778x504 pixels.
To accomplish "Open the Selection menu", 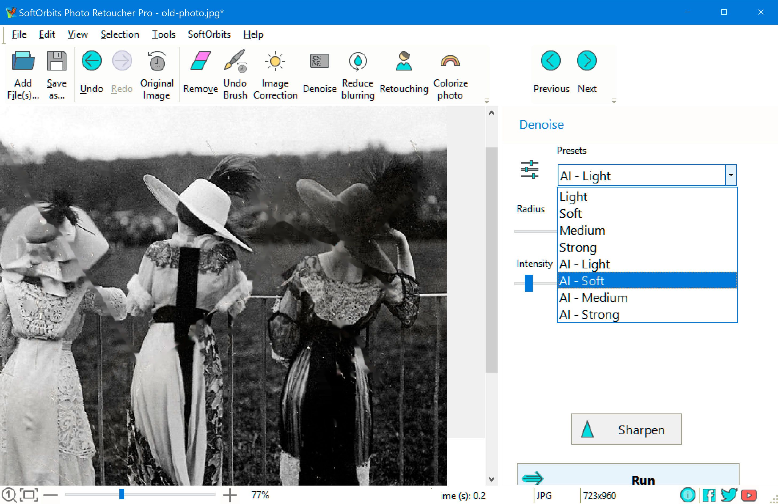I will coord(120,34).
